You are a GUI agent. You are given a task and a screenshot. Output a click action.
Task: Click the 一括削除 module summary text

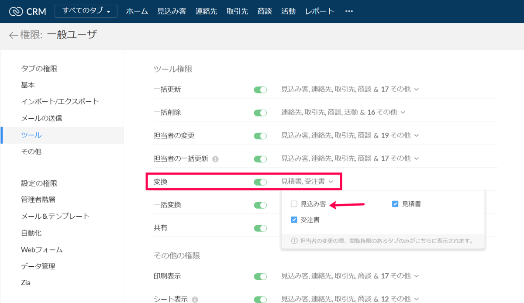(339, 113)
